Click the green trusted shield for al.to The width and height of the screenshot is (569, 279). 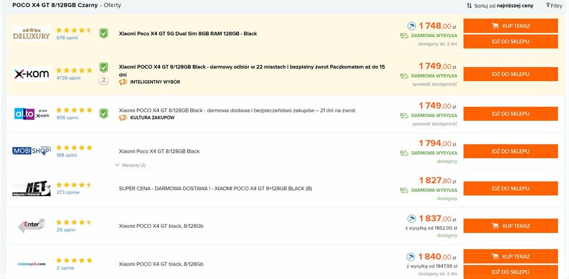click(x=104, y=113)
